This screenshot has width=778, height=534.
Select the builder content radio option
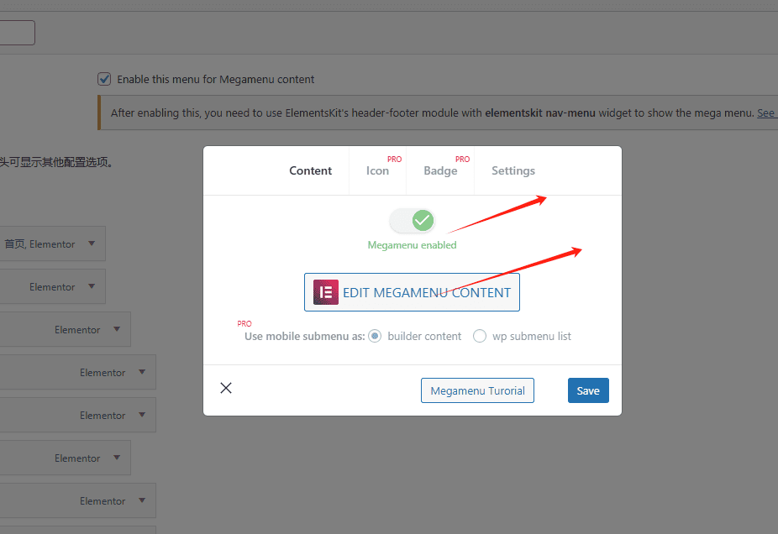(375, 336)
